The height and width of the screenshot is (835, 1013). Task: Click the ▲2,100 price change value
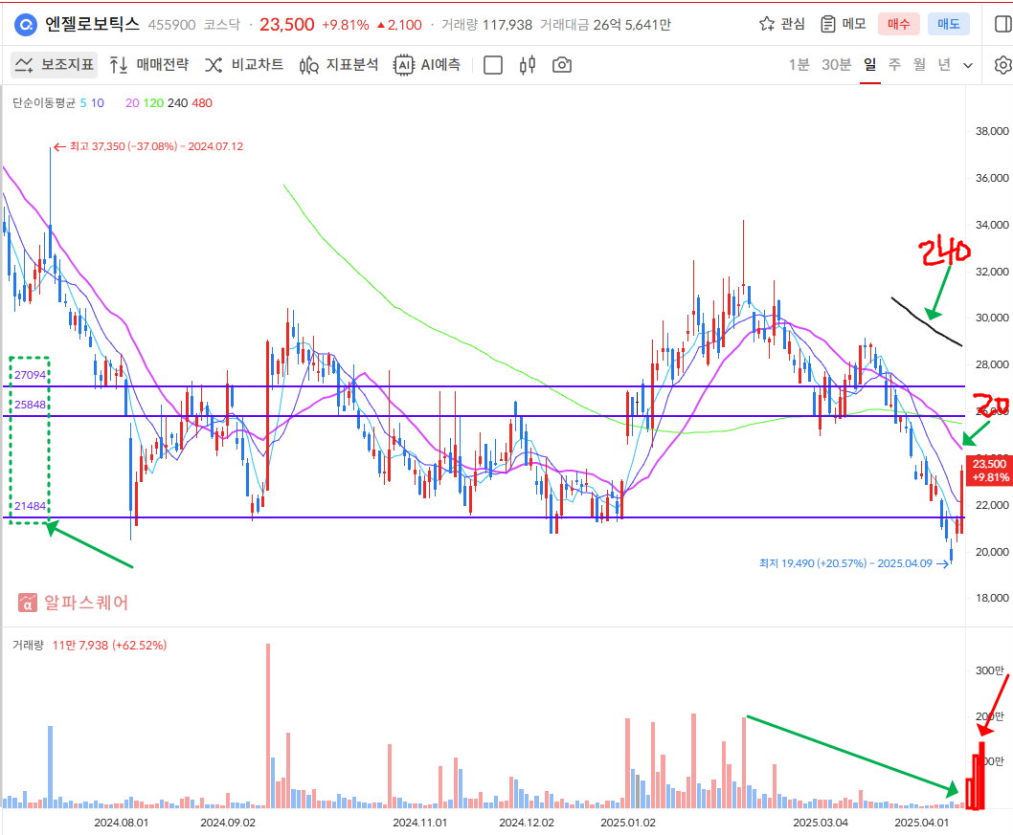coord(399,25)
